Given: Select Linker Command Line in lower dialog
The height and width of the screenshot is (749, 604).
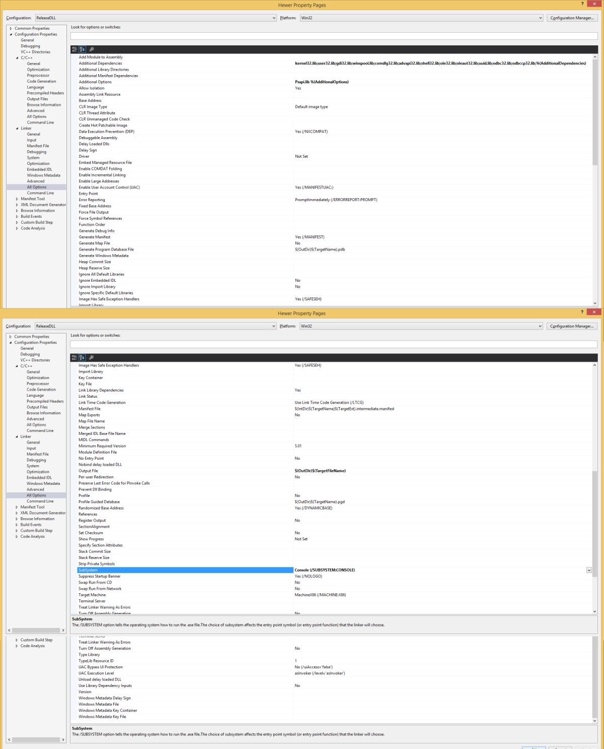Looking at the screenshot, I should click(x=40, y=502).
